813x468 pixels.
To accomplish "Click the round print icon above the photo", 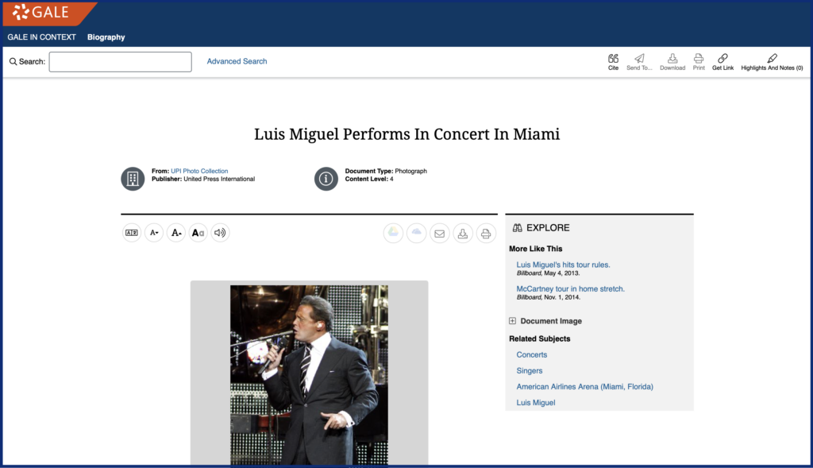I will point(486,234).
